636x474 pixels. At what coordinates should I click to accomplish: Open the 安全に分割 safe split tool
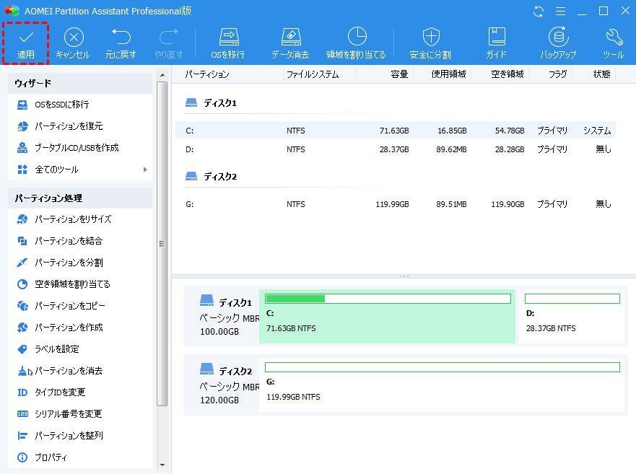(x=430, y=43)
